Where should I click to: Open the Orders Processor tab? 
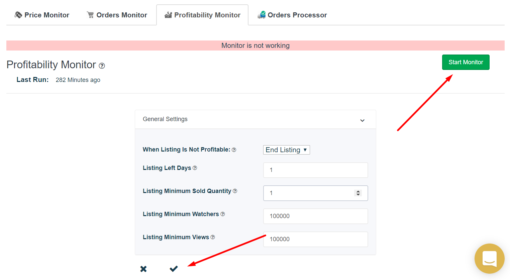[x=292, y=15]
